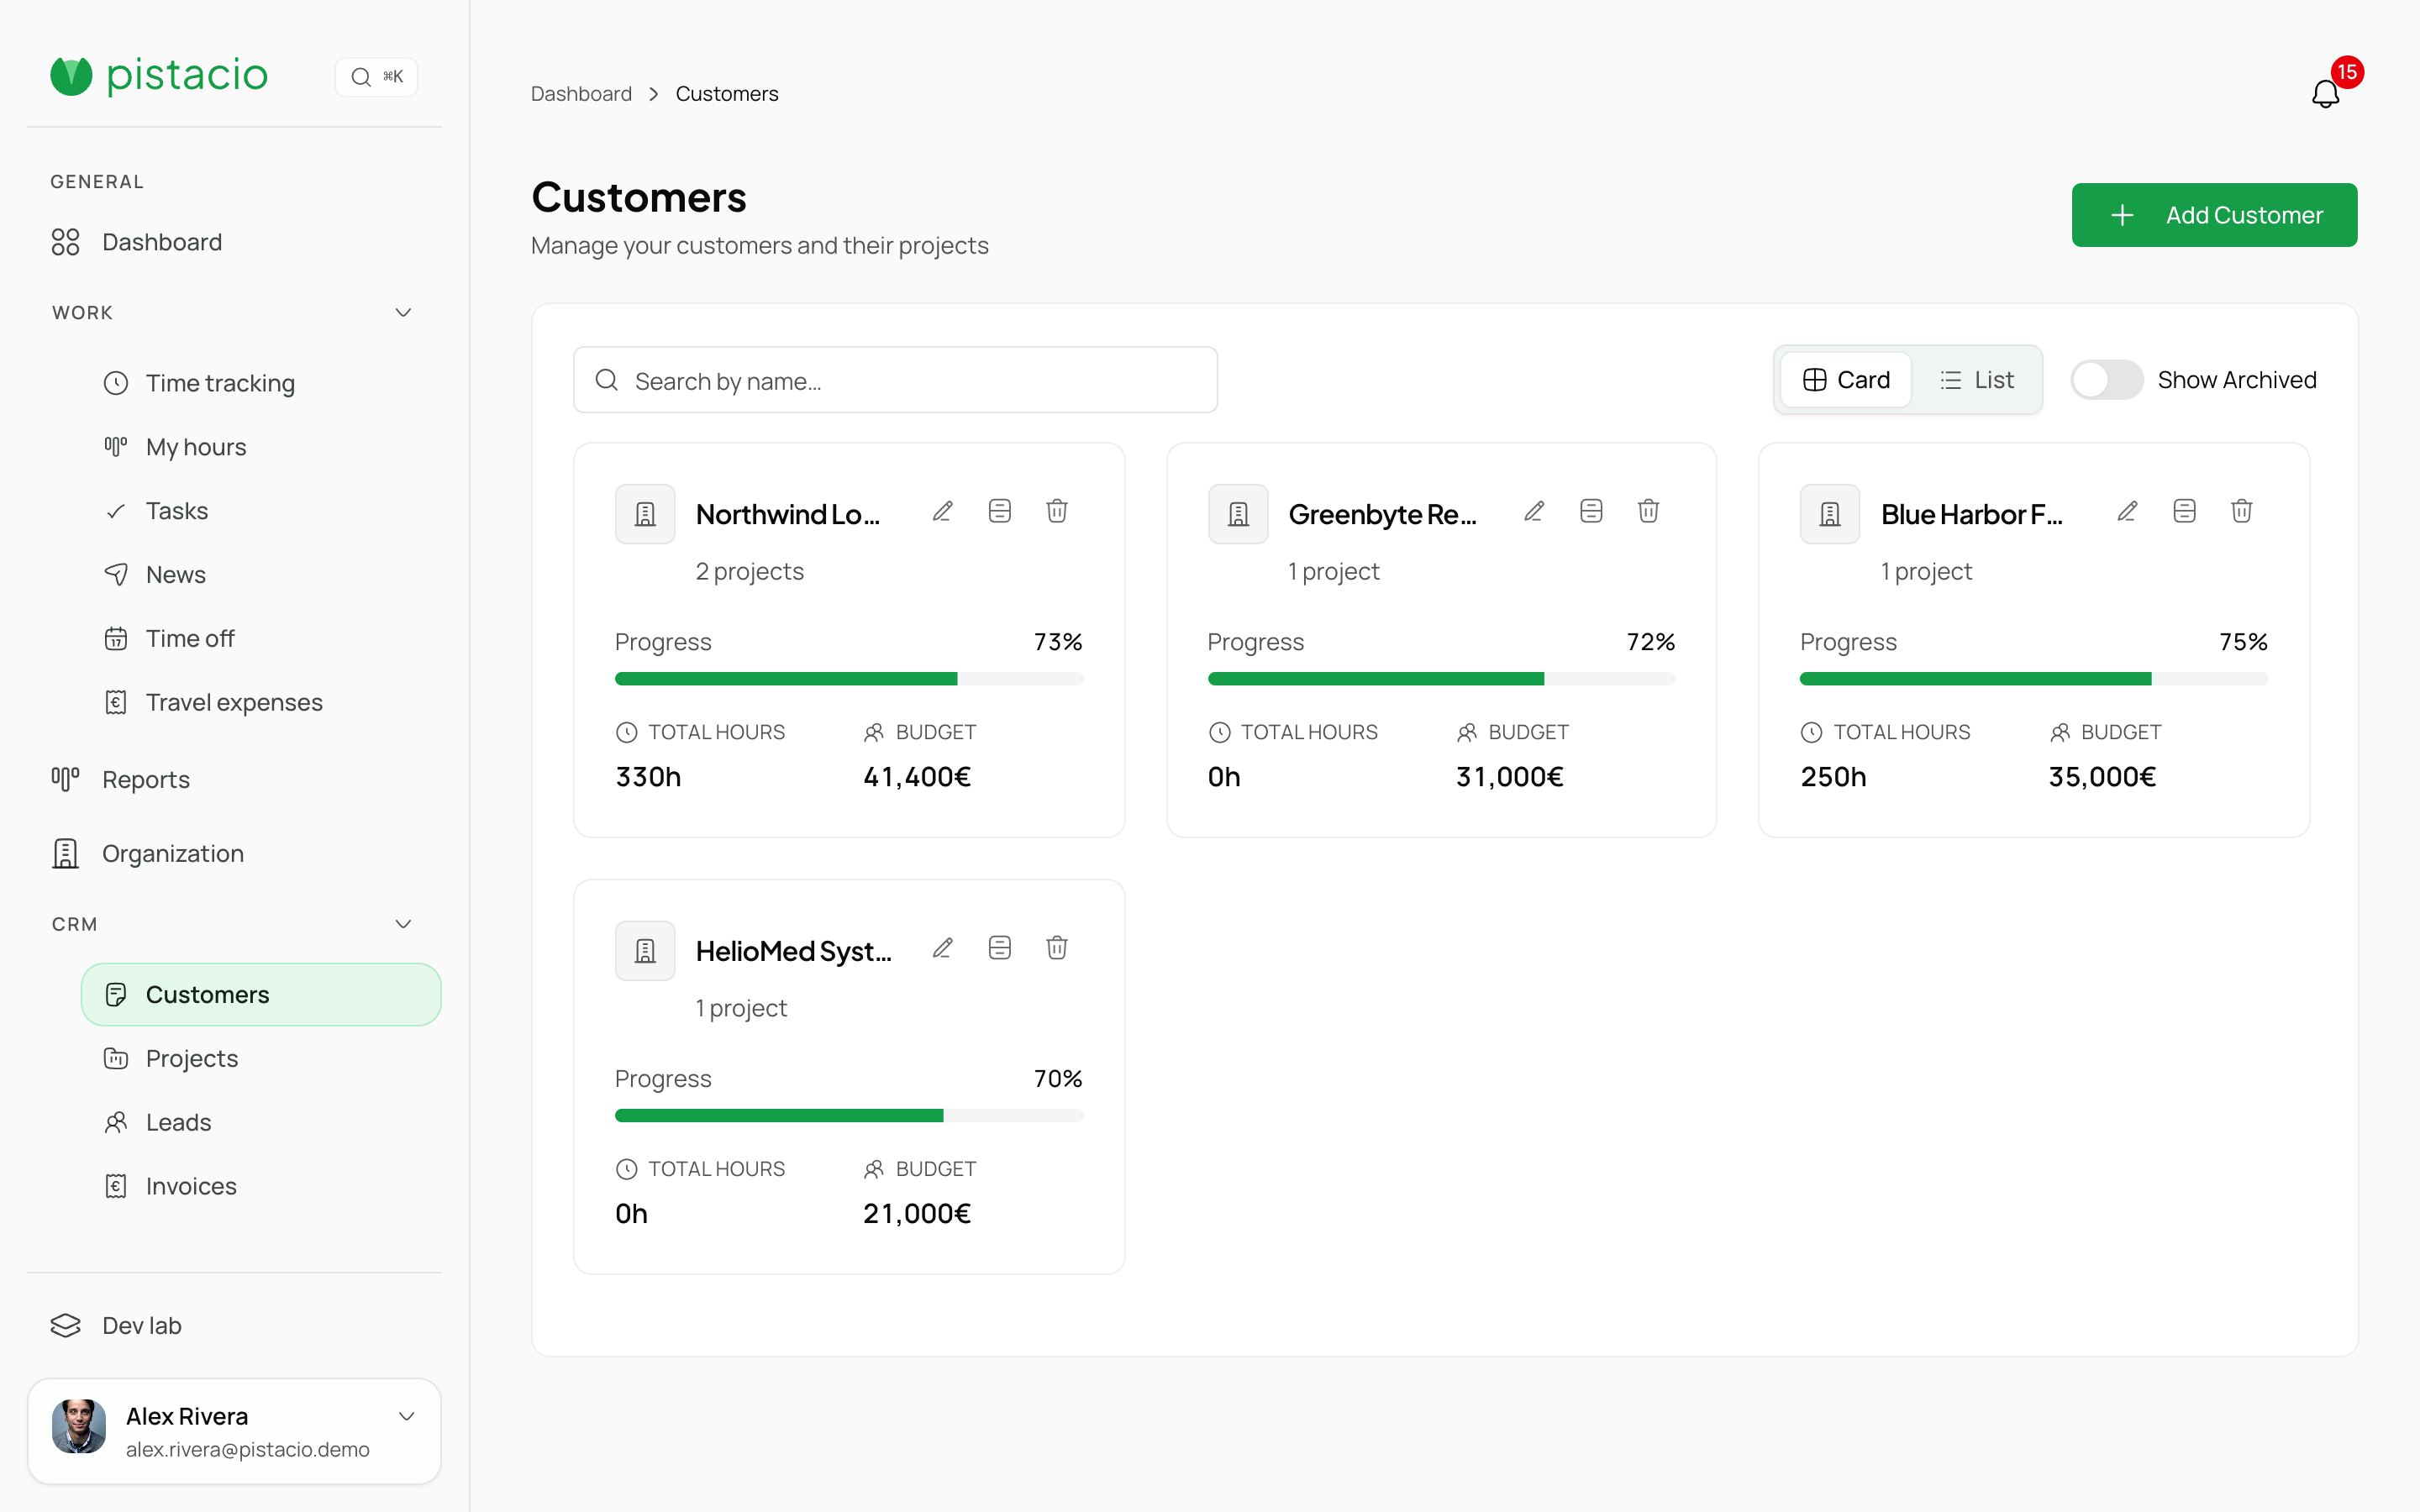Click the Northwind 73% progress bar
Image resolution: width=2420 pixels, height=1512 pixels.
[849, 679]
